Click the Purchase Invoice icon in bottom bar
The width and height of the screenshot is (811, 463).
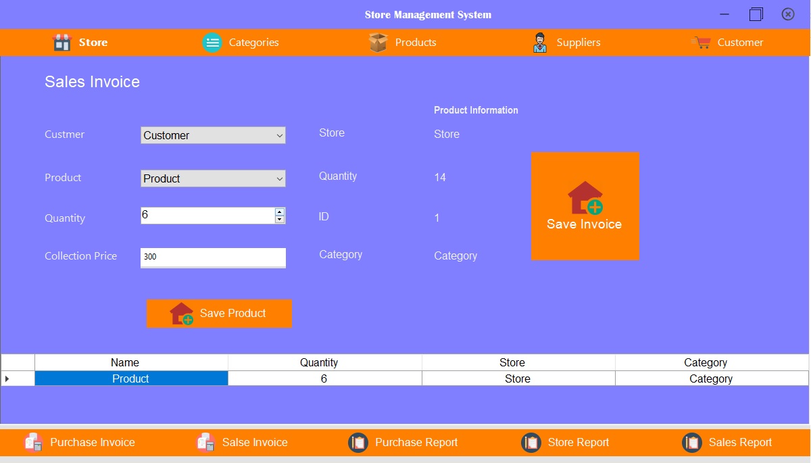point(32,442)
